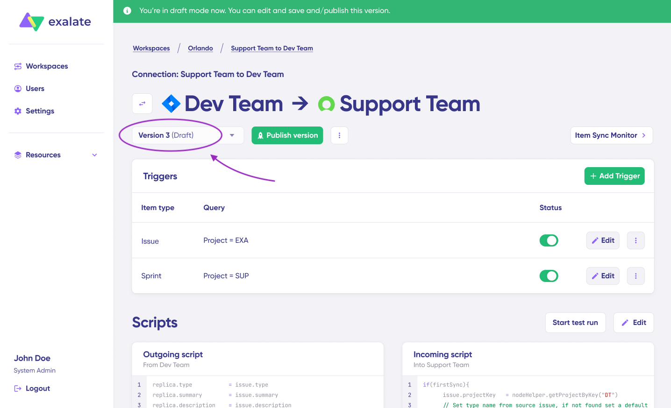Click the exalate logo
The image size is (671, 408).
[x=55, y=22]
